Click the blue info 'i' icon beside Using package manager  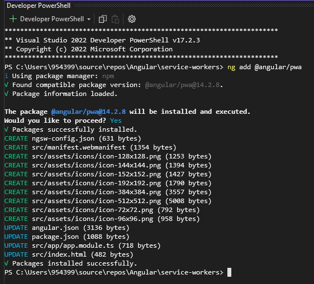point(6,76)
